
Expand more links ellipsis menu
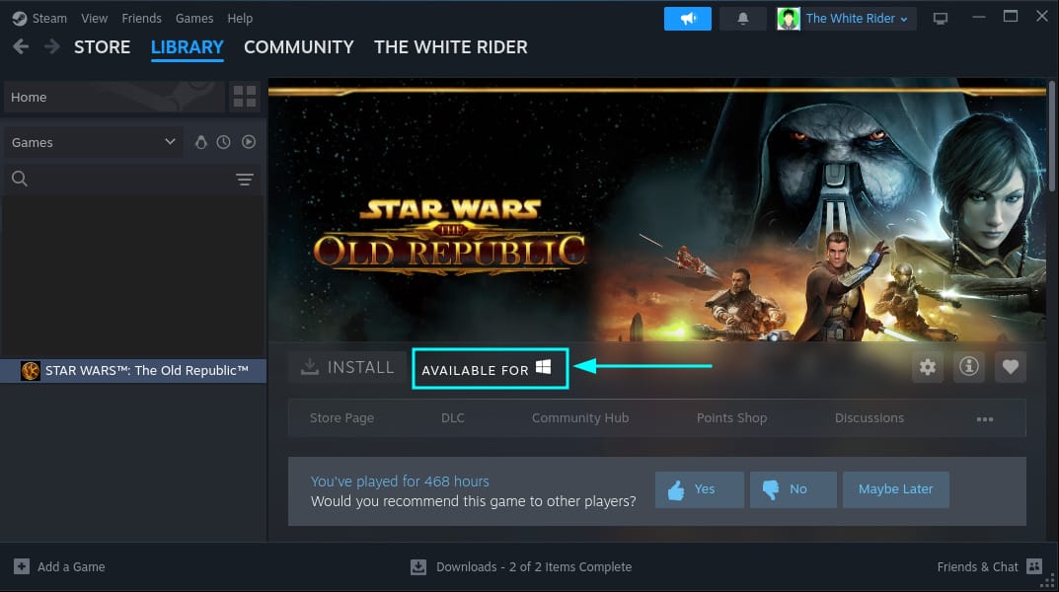coord(985,419)
